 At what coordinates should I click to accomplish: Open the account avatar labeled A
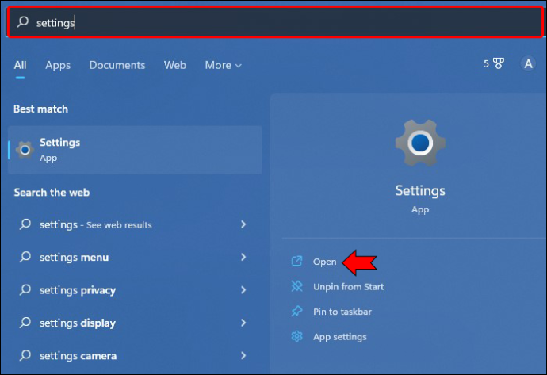[528, 64]
